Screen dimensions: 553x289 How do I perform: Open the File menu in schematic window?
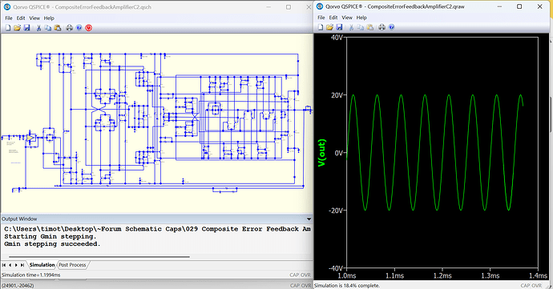click(x=9, y=18)
